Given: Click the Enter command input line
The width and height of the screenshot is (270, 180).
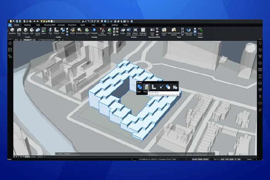Looking at the screenshot, I should click(135, 153).
